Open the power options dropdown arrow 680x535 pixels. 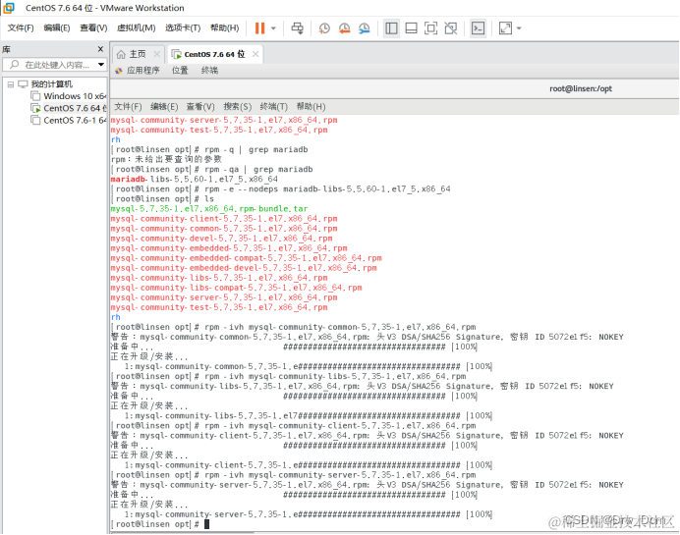(273, 28)
